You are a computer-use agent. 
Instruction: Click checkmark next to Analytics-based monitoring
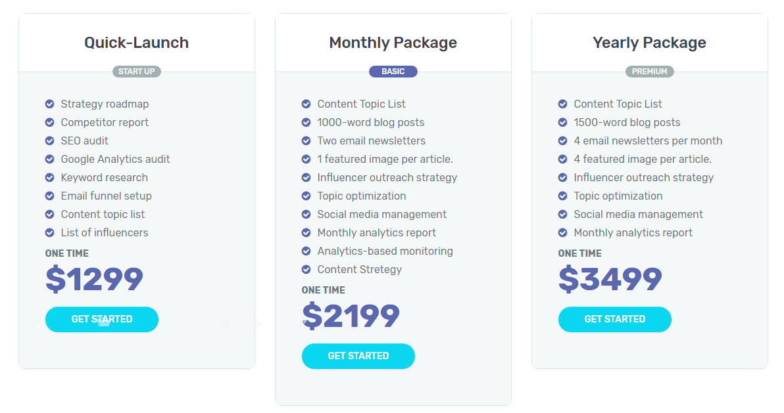click(306, 251)
